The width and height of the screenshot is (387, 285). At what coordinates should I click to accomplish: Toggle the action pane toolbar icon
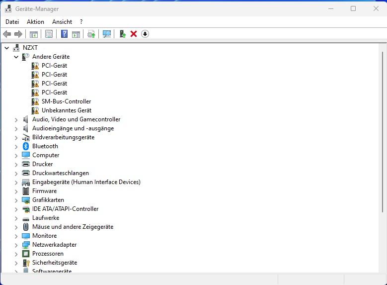point(76,34)
